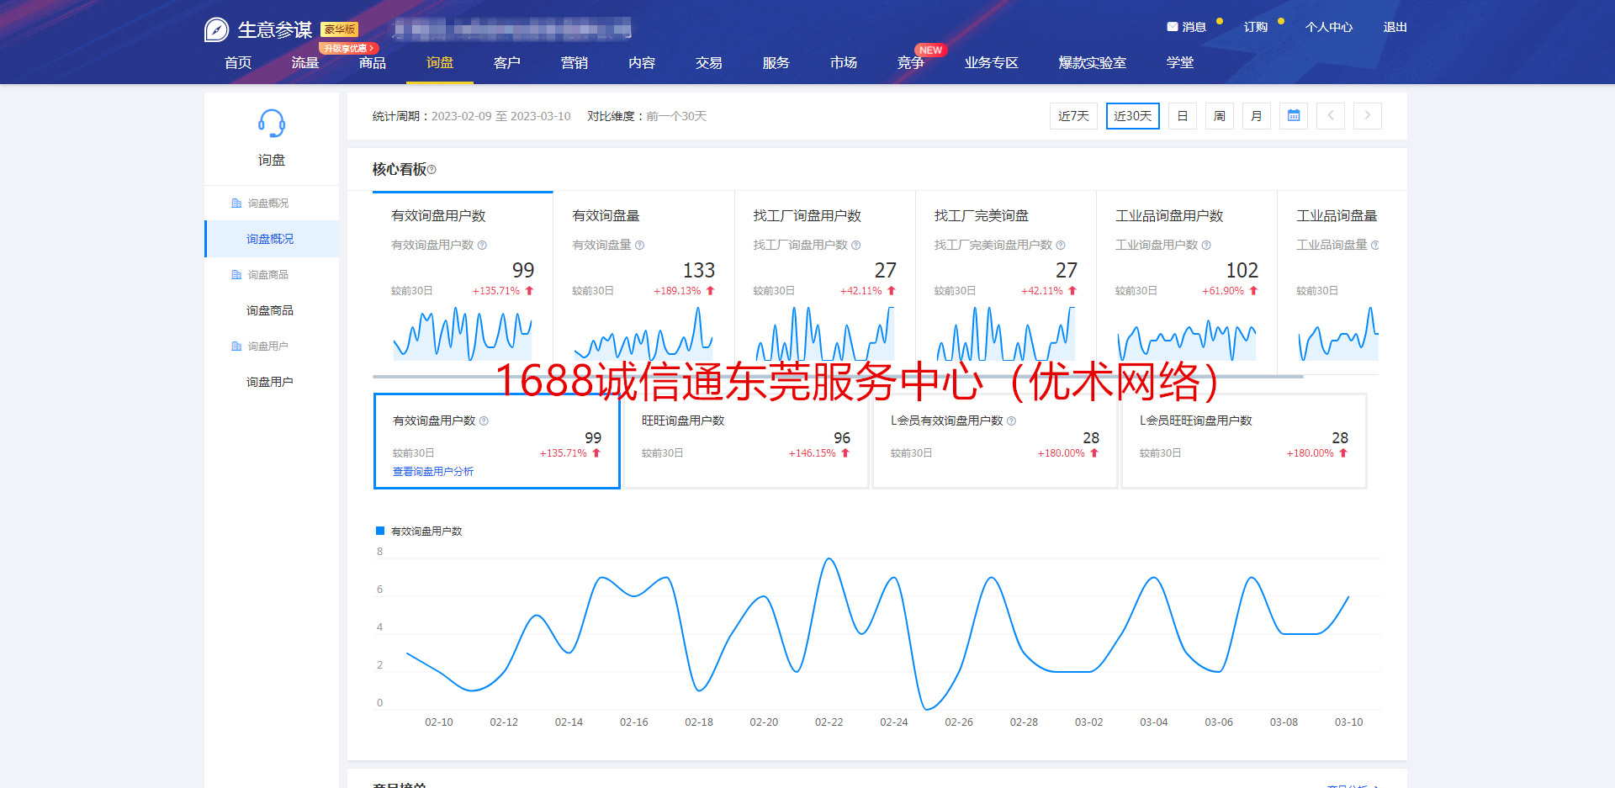
Task: Switch period granularity to 周
Action: [1219, 116]
